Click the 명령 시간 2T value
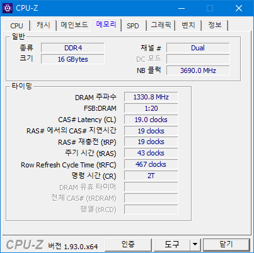254x253 pixels. [151, 176]
